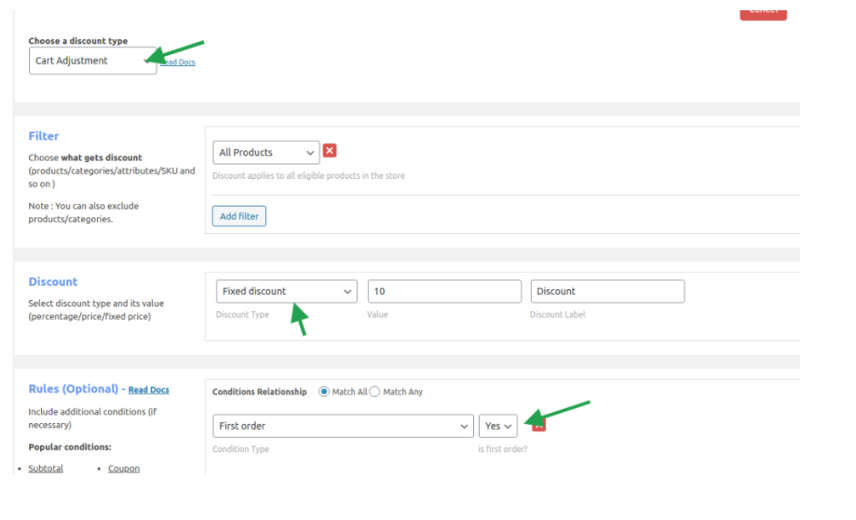Change the Yes first-order dropdown
This screenshot has height=520, width=856.
click(498, 426)
